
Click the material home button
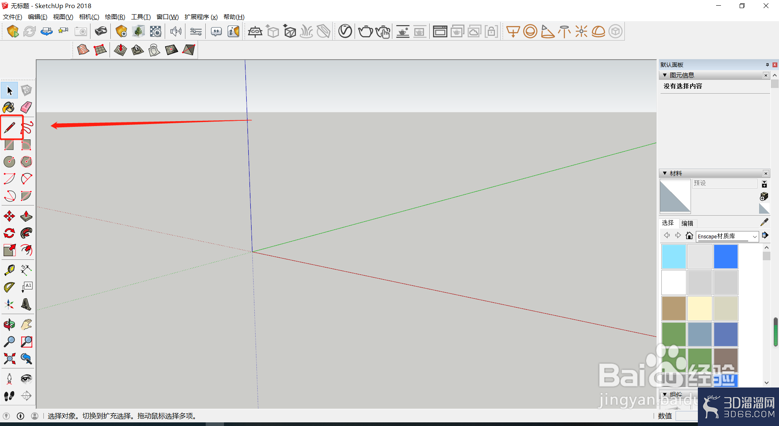click(689, 235)
